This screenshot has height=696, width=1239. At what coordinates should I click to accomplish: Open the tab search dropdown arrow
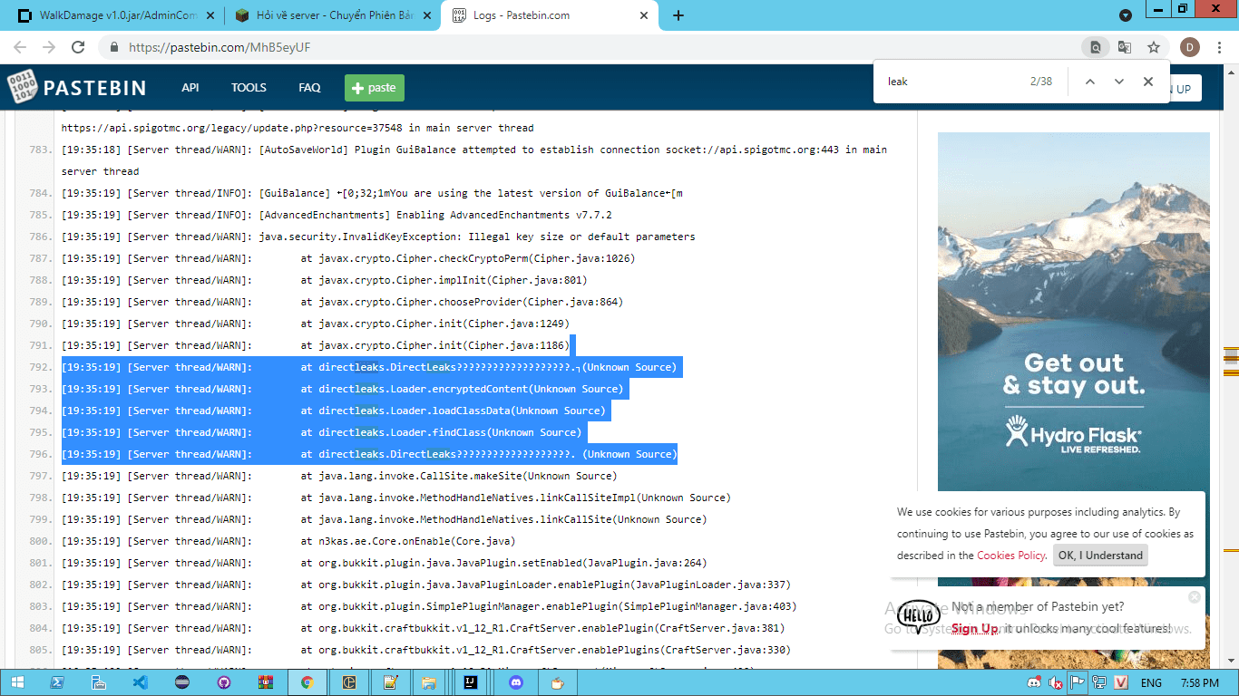1125,15
